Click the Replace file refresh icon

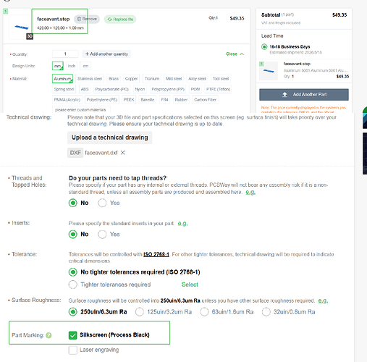click(x=109, y=20)
